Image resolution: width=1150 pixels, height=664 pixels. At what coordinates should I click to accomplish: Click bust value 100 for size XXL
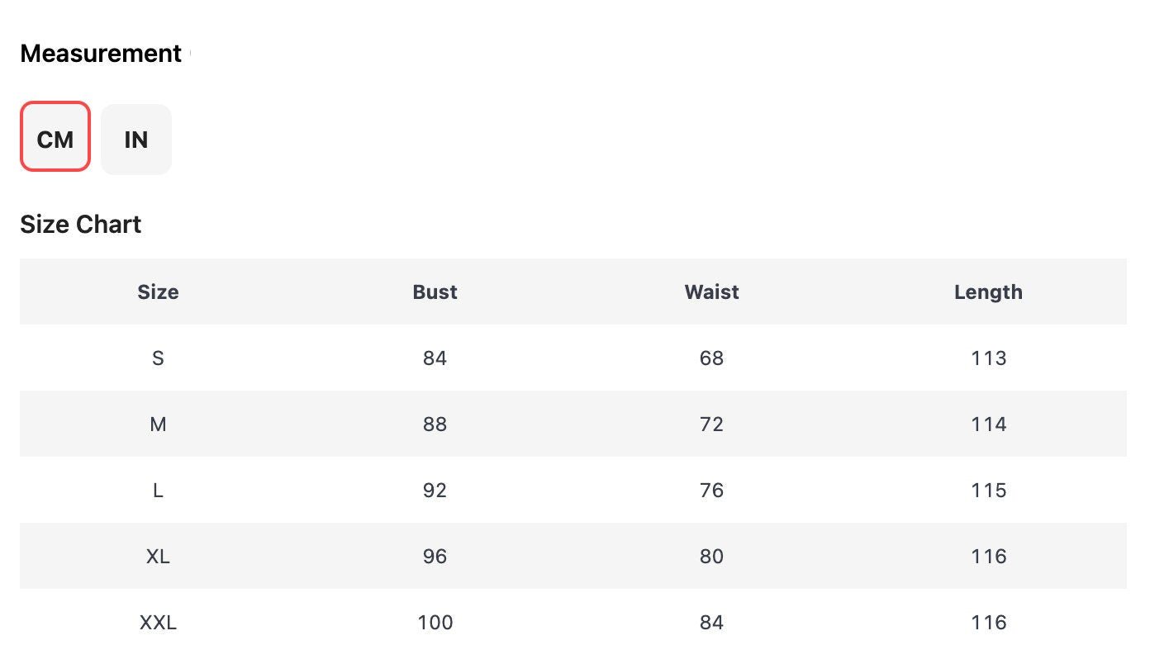435,622
